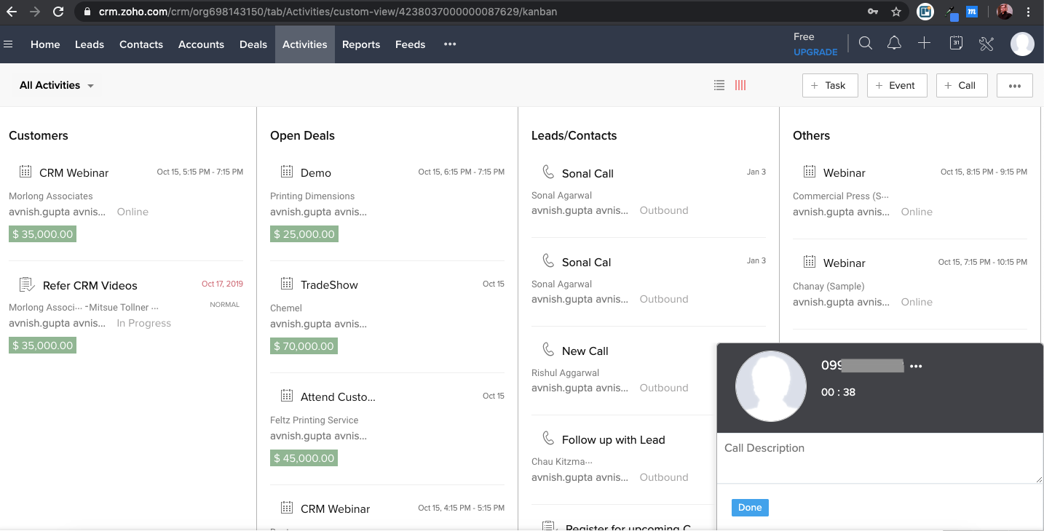Click Done in call popup
This screenshot has width=1044, height=531.
pyautogui.click(x=750, y=508)
